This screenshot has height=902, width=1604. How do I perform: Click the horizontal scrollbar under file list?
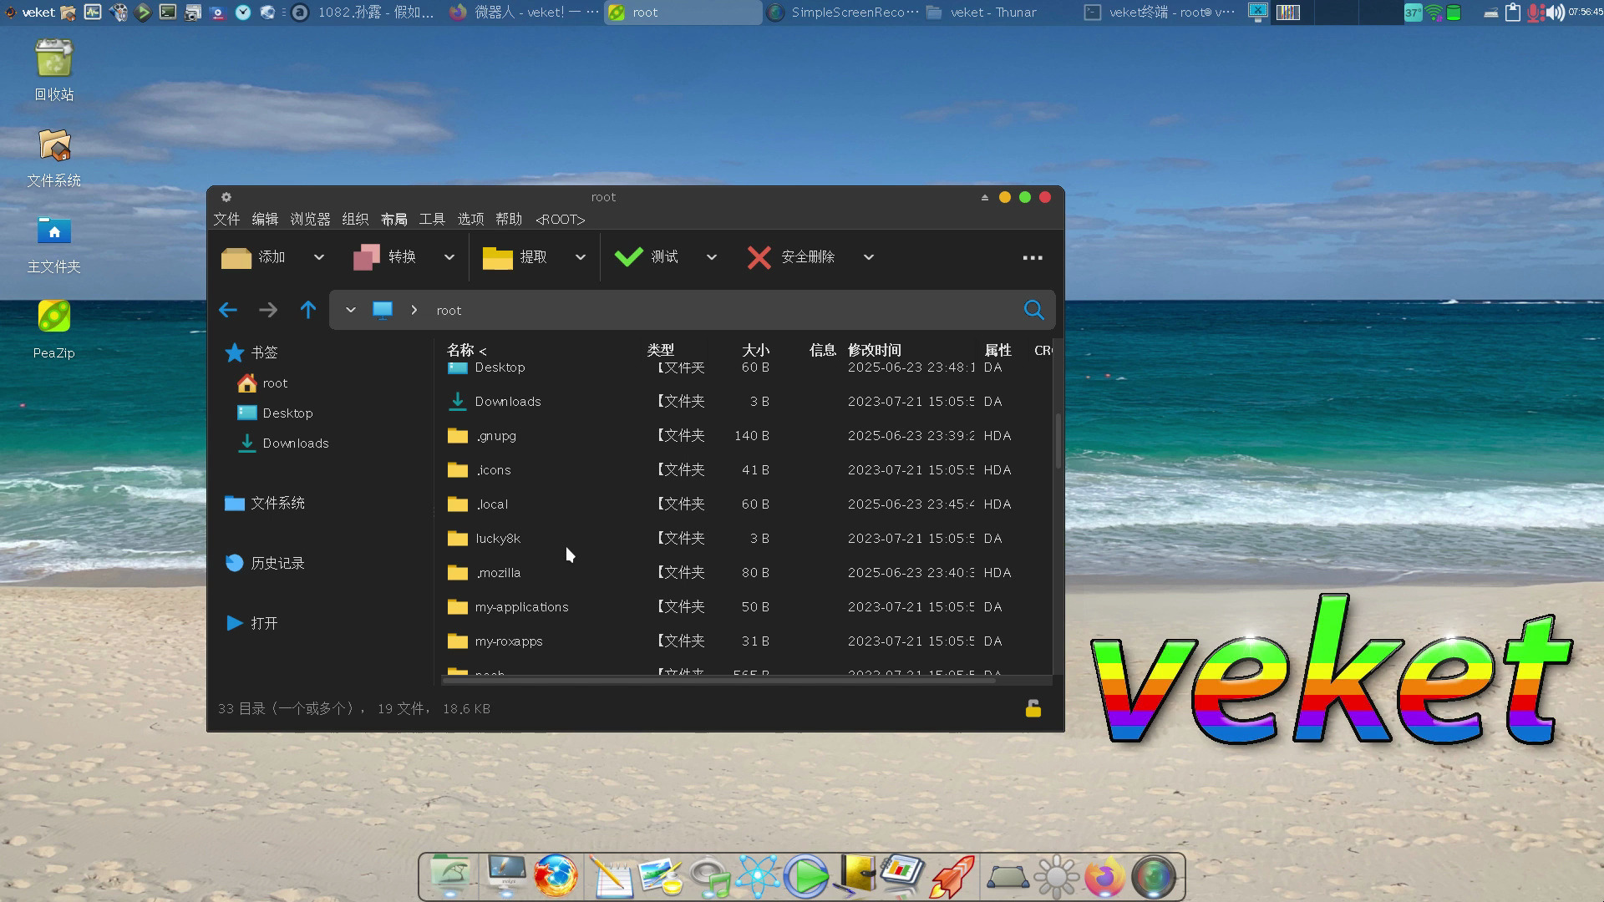pos(718,681)
